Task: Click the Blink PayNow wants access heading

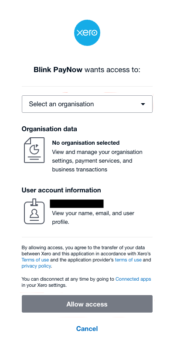Action: 87,70
